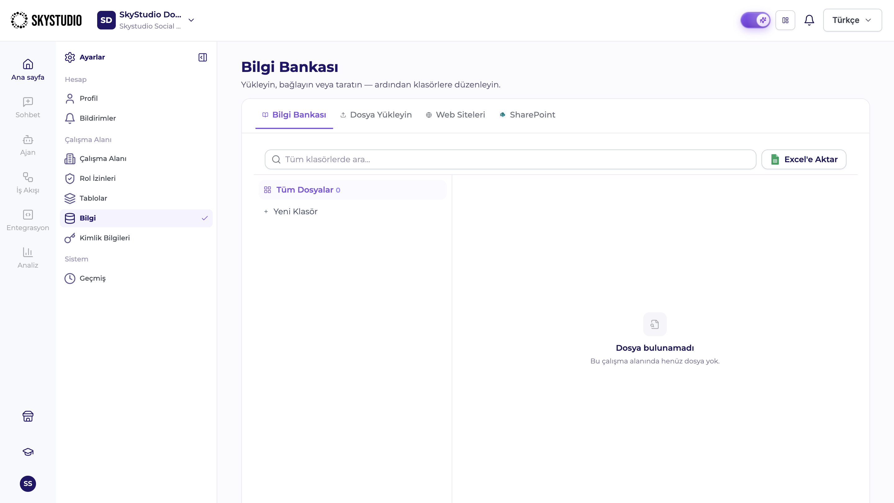This screenshot has width=894, height=503.
Task: Open Kimlik Bilgileri settings
Action: [x=136, y=238]
